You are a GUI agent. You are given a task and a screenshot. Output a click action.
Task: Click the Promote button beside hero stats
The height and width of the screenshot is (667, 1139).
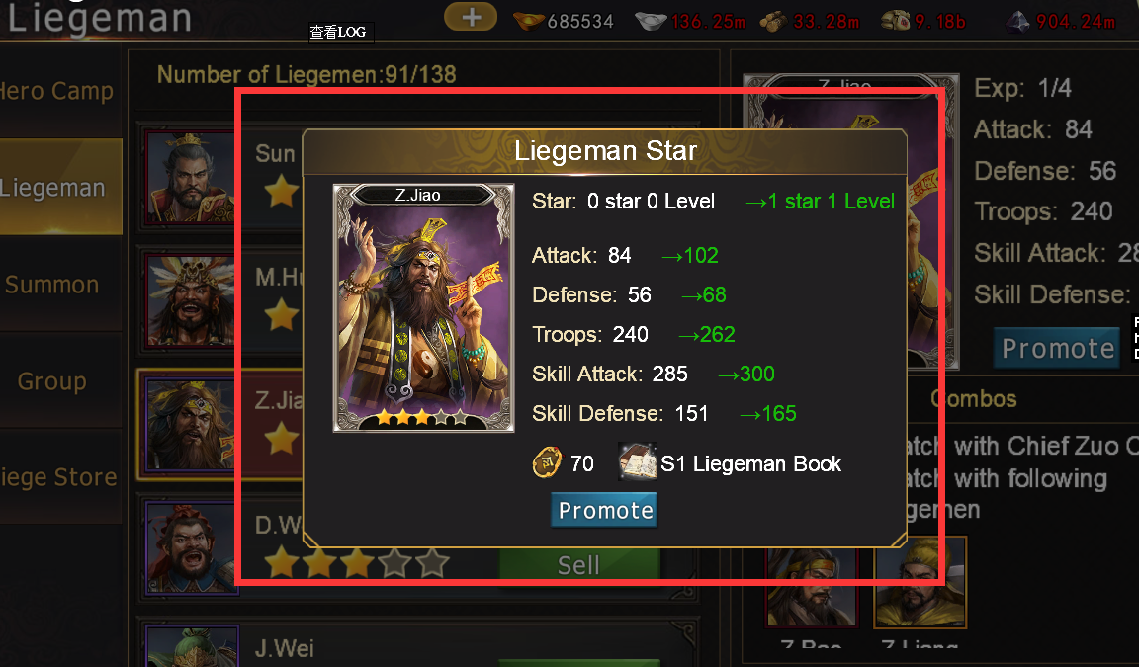pyautogui.click(x=1057, y=349)
